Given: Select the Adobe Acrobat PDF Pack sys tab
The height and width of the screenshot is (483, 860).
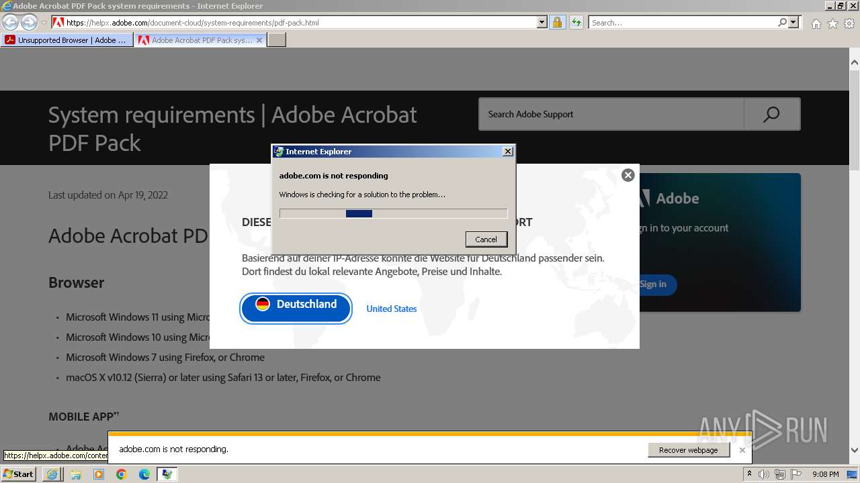Looking at the screenshot, I should pyautogui.click(x=195, y=40).
